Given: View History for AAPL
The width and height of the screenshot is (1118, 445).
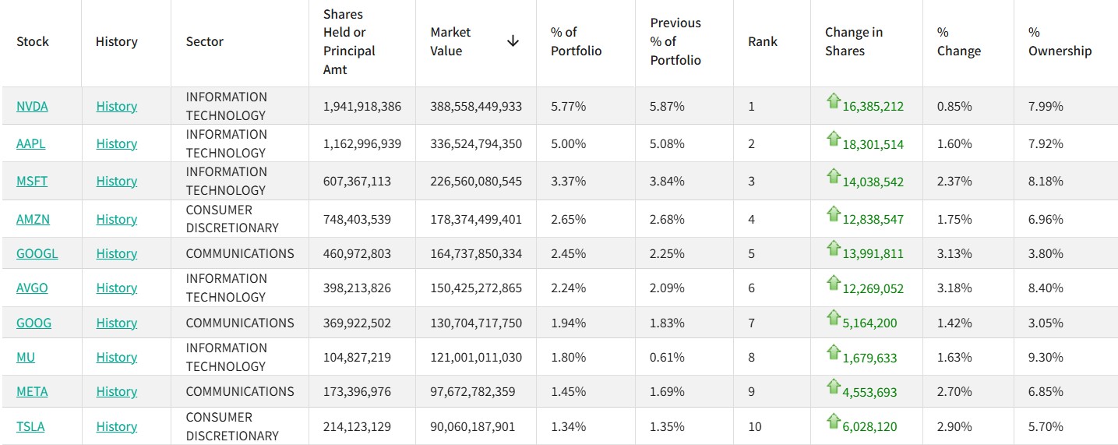Looking at the screenshot, I should point(117,143).
